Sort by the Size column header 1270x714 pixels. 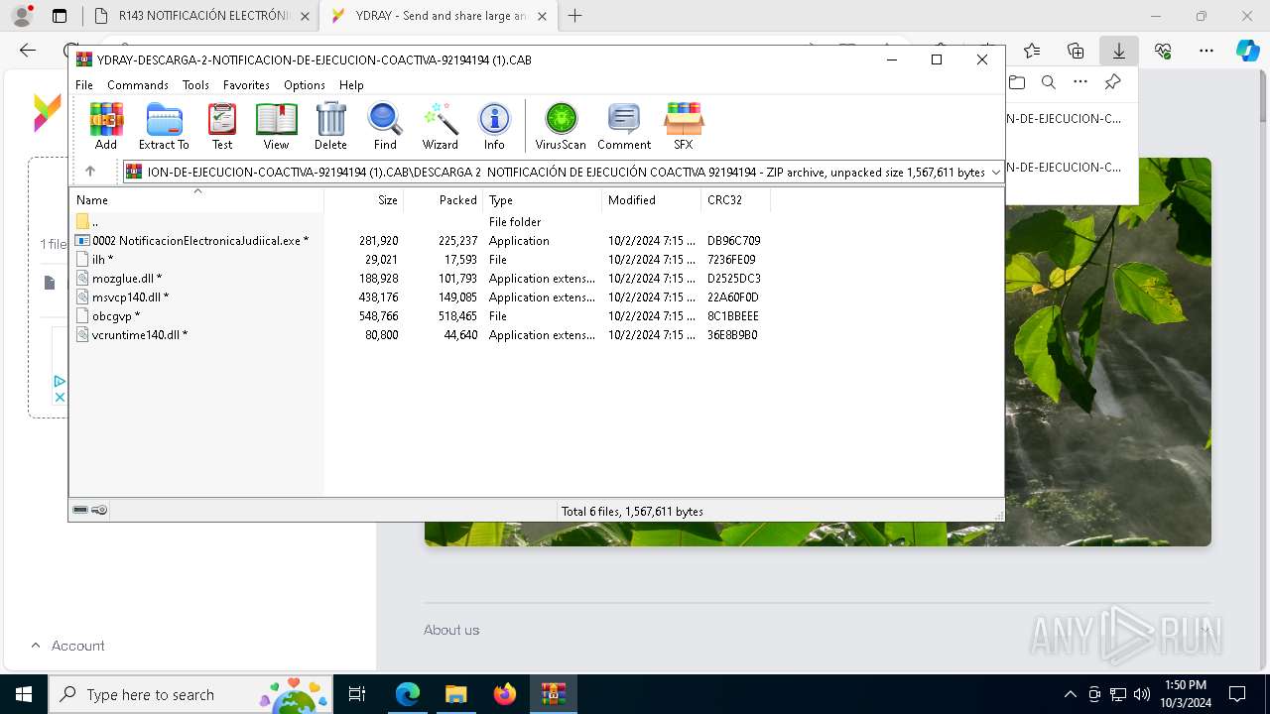click(364, 200)
